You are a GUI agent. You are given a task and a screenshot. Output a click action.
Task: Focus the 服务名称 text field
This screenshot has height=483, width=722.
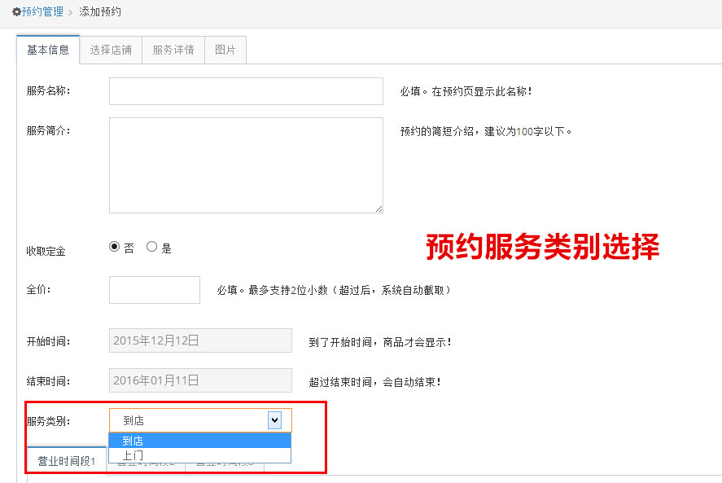246,91
